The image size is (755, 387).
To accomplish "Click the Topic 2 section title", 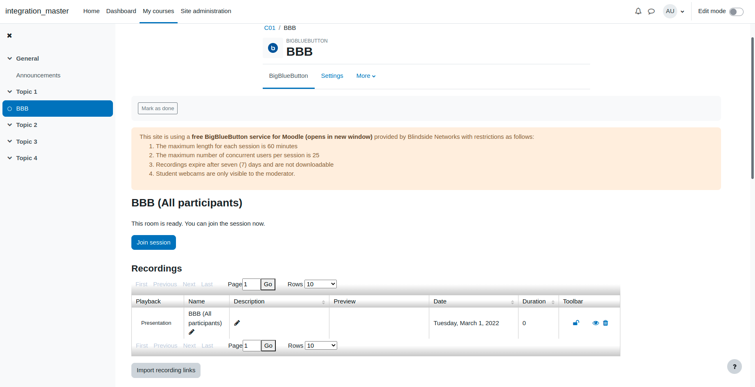I will 27,125.
